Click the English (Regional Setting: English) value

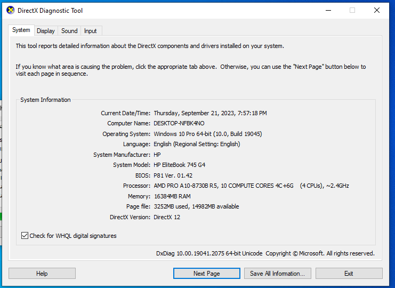(x=197, y=144)
